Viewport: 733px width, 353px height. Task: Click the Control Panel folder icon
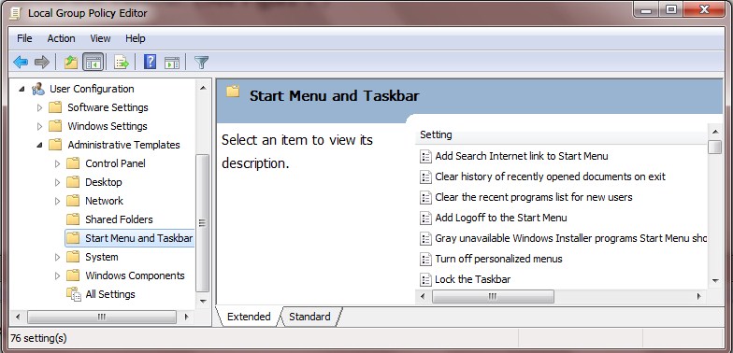click(73, 163)
